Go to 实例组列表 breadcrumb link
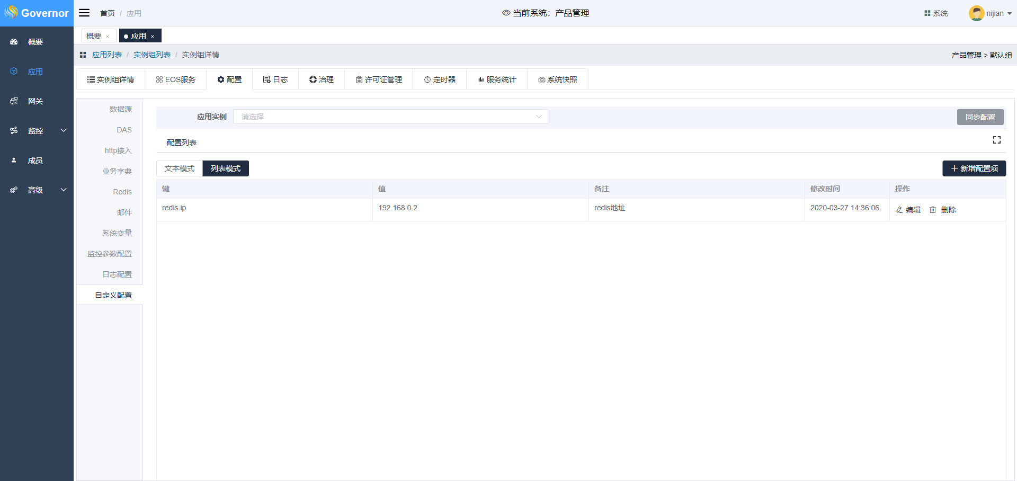Viewport: 1017px width, 481px height. [x=152, y=55]
